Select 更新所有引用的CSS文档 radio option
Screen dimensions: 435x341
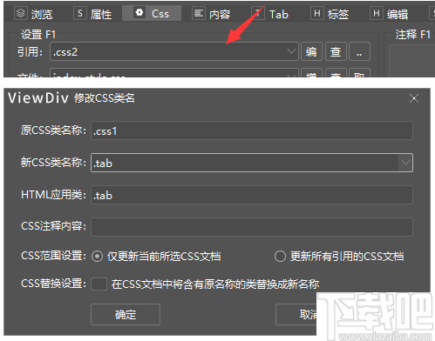click(x=280, y=257)
